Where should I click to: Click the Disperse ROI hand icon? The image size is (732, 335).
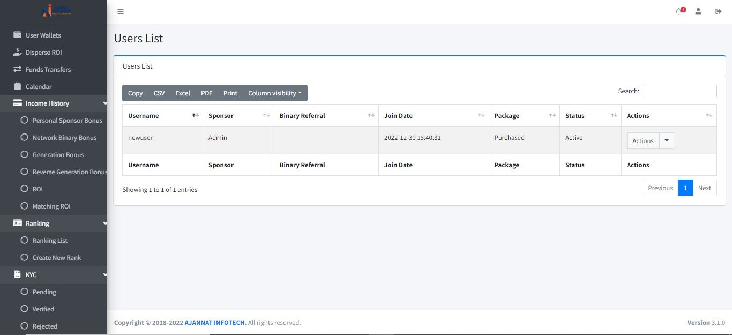[18, 52]
